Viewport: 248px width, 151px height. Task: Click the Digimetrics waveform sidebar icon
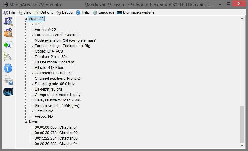[x=8, y=92]
